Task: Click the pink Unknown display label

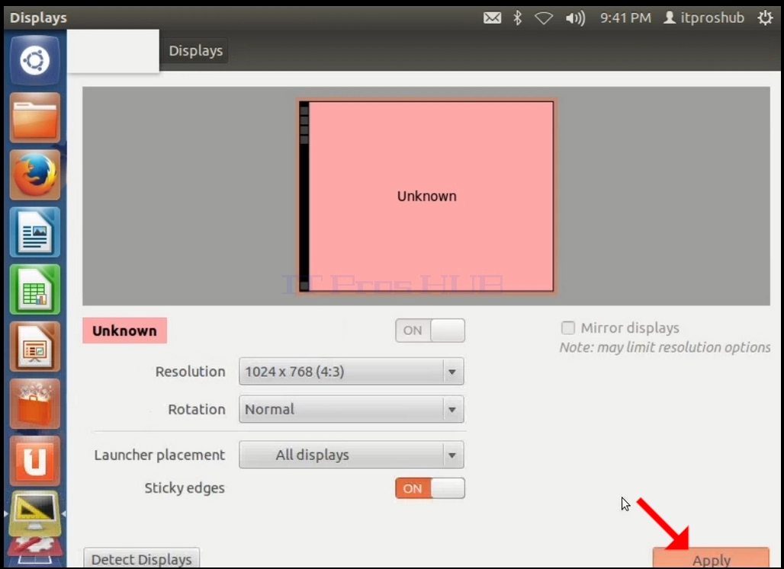Action: coord(124,331)
